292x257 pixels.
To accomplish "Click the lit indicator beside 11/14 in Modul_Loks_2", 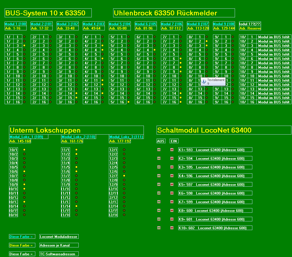I will 76,206.
